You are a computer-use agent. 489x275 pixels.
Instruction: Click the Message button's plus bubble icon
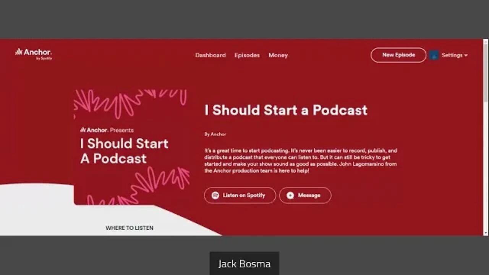pos(290,196)
